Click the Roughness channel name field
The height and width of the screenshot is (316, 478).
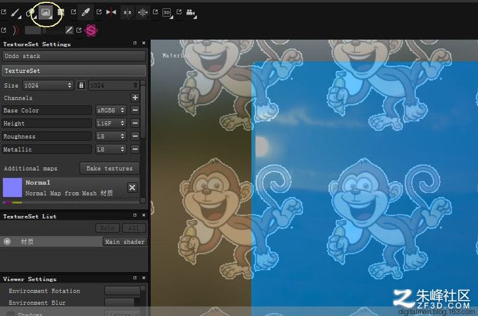pyautogui.click(x=47, y=136)
